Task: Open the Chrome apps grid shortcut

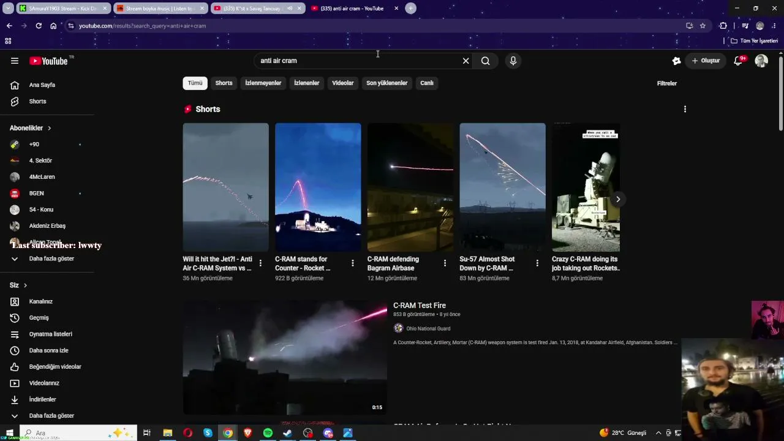Action: (x=8, y=41)
